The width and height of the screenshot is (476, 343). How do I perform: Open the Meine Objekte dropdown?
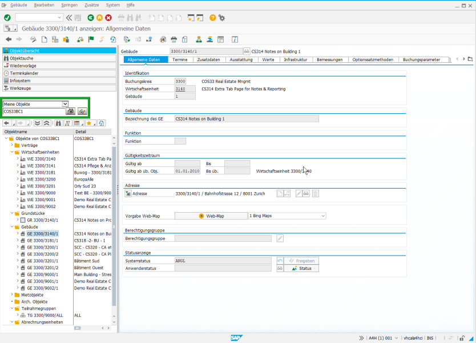coord(65,104)
